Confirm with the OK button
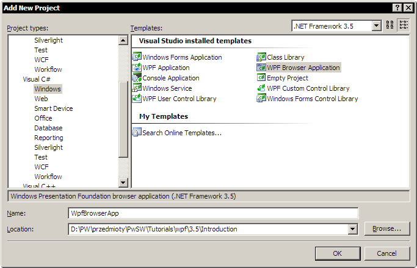 tap(338, 253)
